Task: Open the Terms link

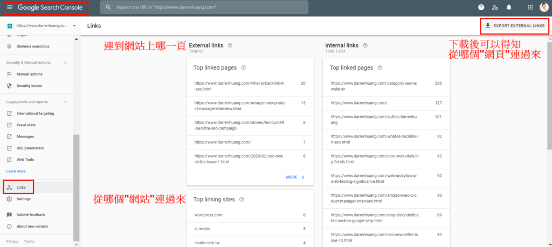Action: (x=29, y=242)
